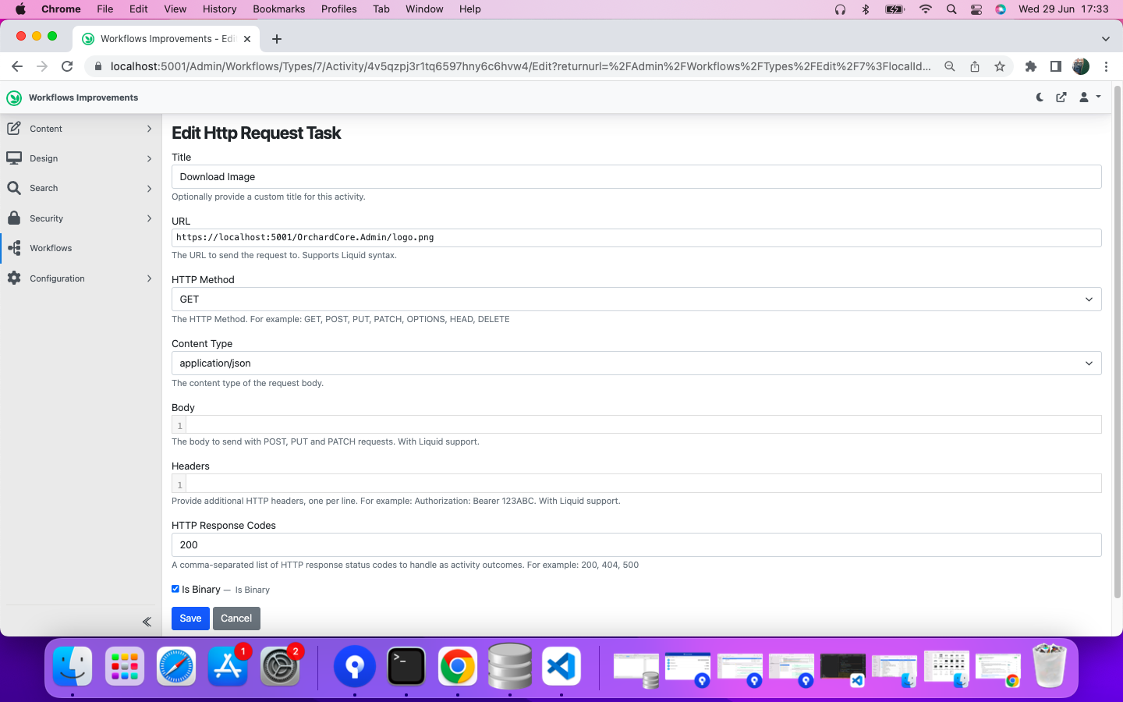
Task: Expand the Content sidebar menu chevron
Action: click(149, 129)
